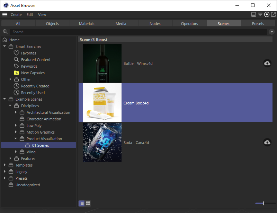Open the search options dropdown arrow
The width and height of the screenshot is (277, 213).
[272, 32]
